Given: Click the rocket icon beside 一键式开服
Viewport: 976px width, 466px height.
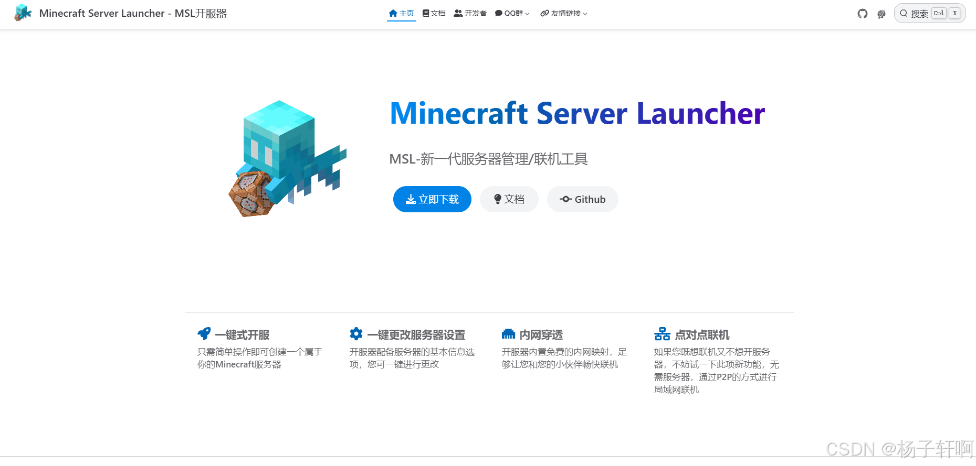Looking at the screenshot, I should click(x=204, y=334).
